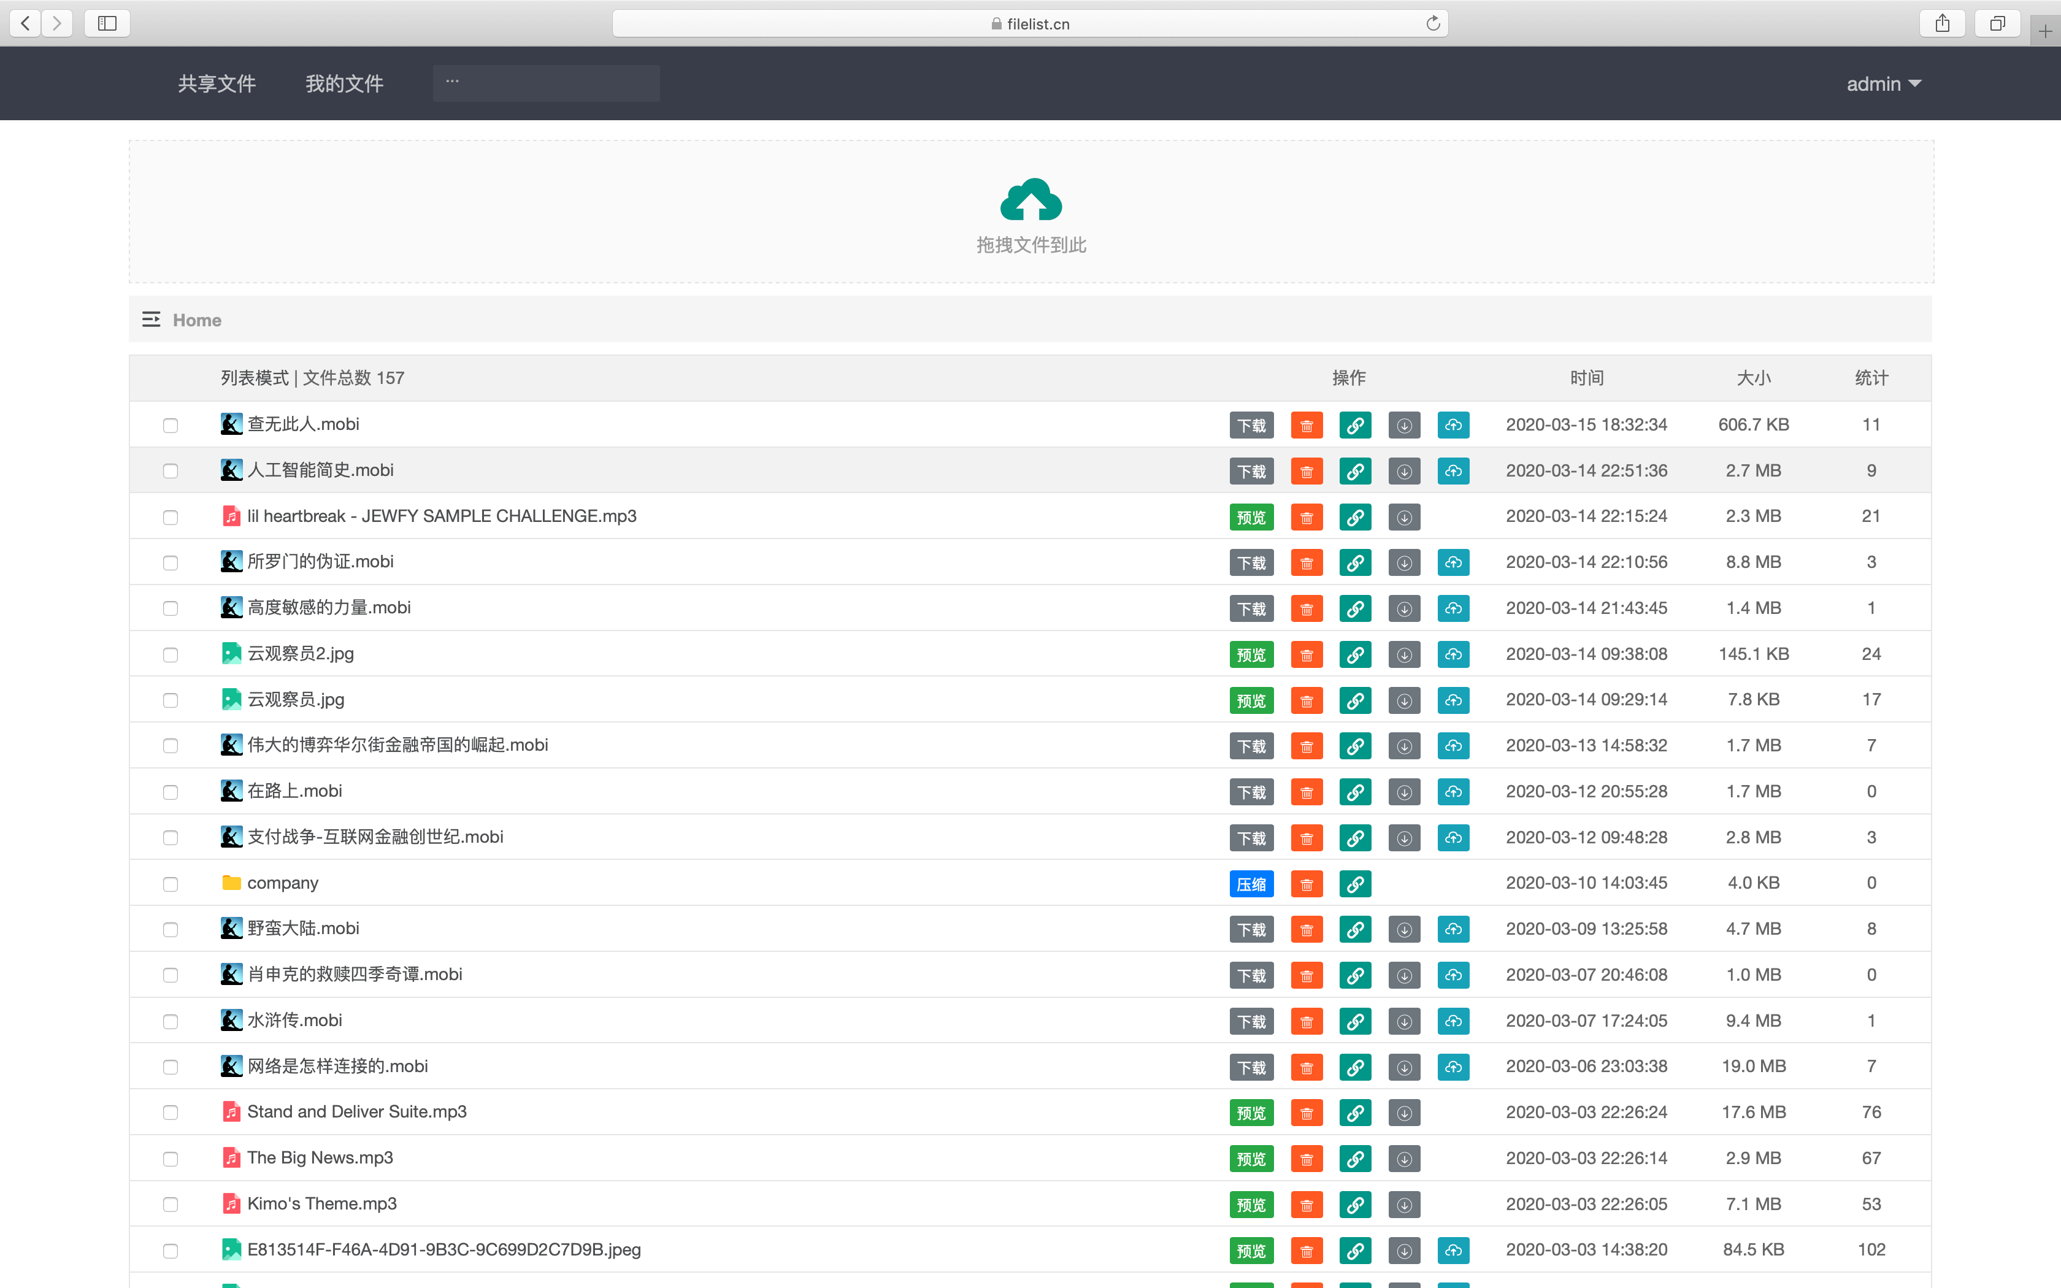The image size is (2061, 1288).
Task: Click the filelist.cn address bar
Action: pyautogui.click(x=1030, y=23)
